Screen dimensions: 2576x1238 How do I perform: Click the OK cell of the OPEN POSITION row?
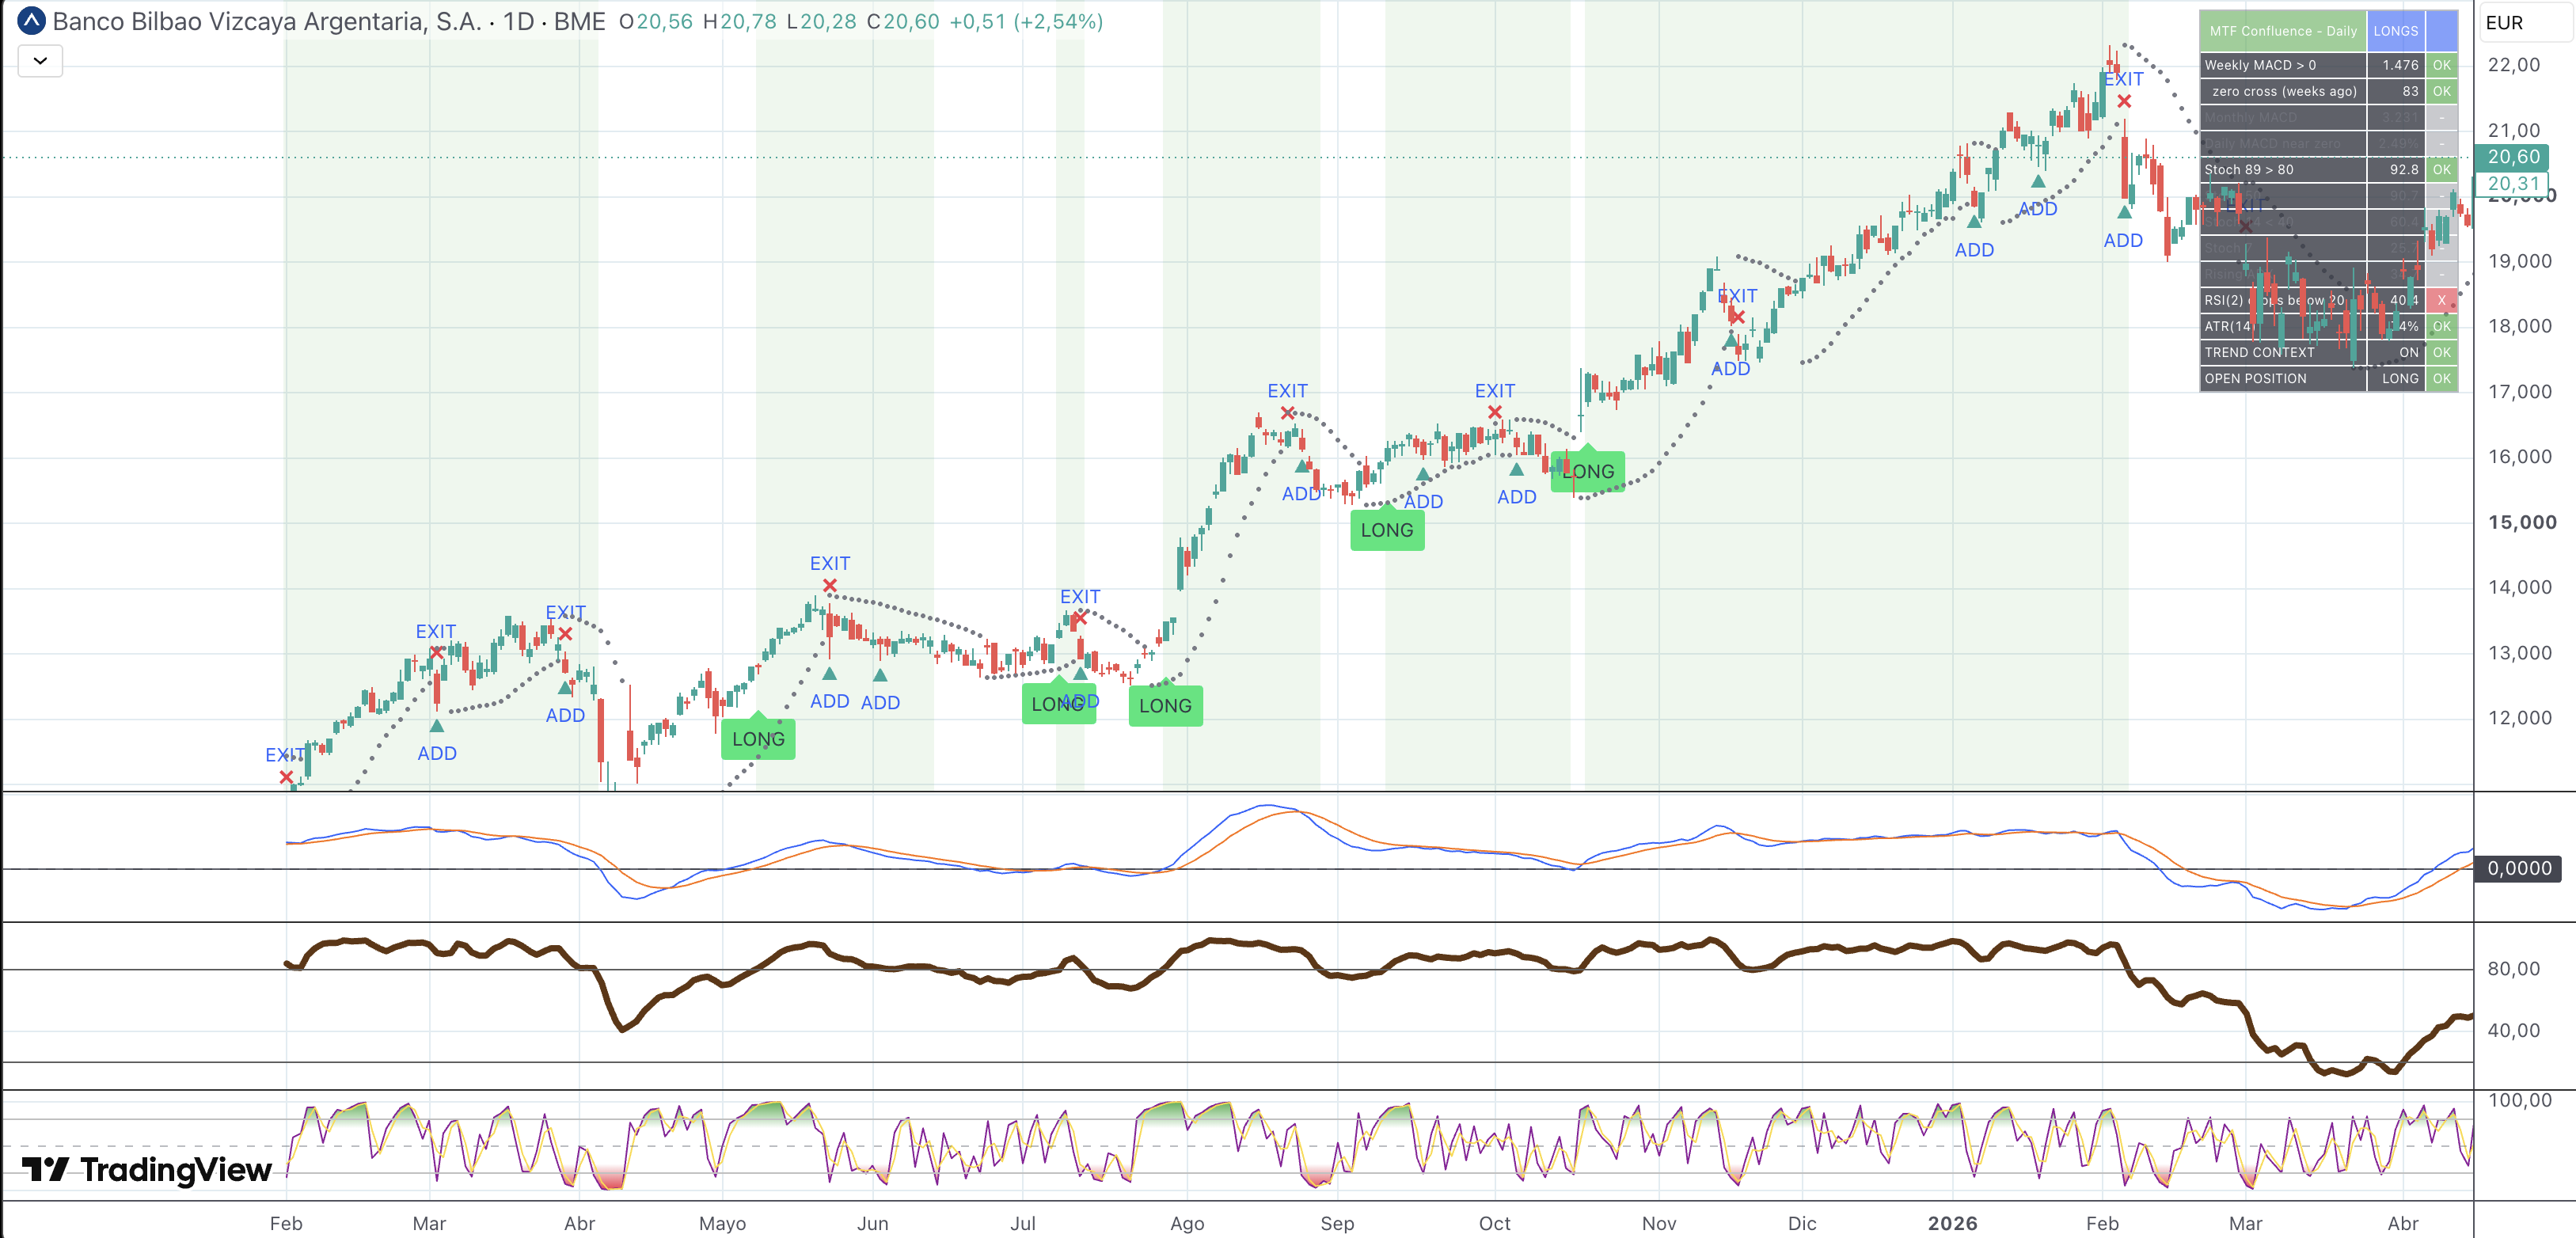(x=2441, y=378)
